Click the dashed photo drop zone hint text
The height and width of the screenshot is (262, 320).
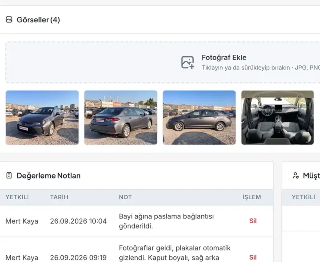pyautogui.click(x=261, y=67)
